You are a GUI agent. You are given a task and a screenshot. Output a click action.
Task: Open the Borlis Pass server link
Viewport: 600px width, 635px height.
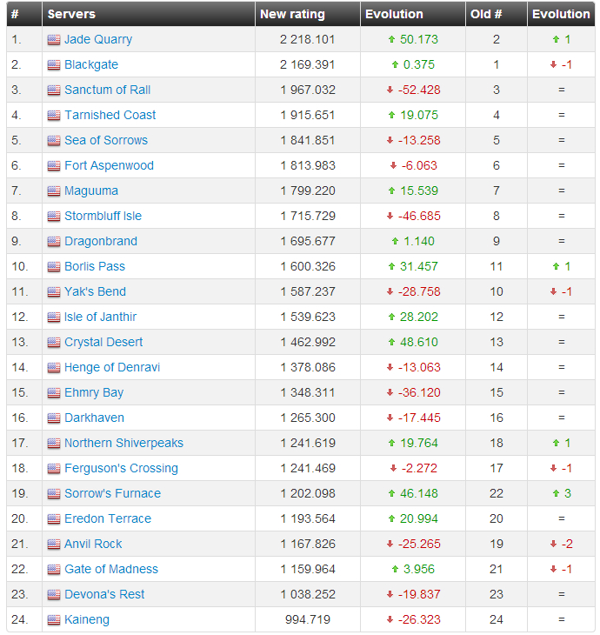[94, 266]
